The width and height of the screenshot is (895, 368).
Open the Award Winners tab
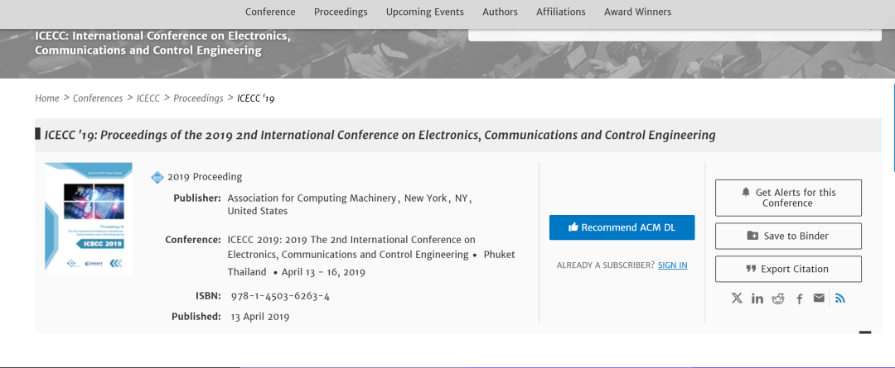click(x=637, y=12)
